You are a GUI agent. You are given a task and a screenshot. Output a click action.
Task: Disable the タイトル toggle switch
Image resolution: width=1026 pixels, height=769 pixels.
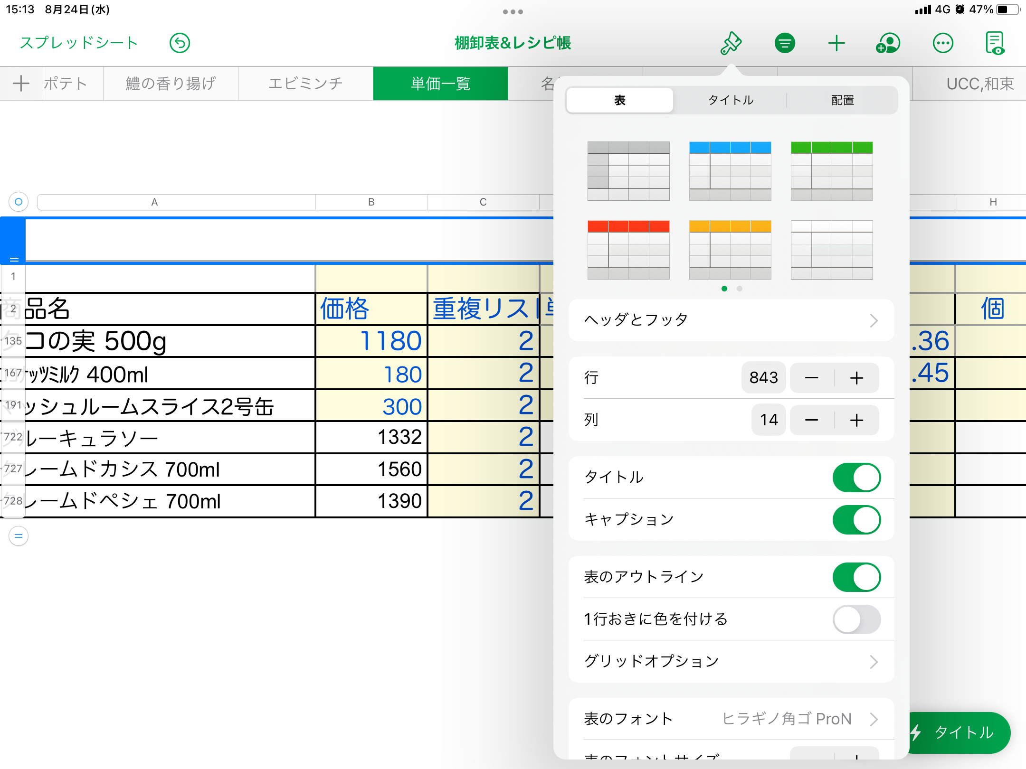pos(856,478)
